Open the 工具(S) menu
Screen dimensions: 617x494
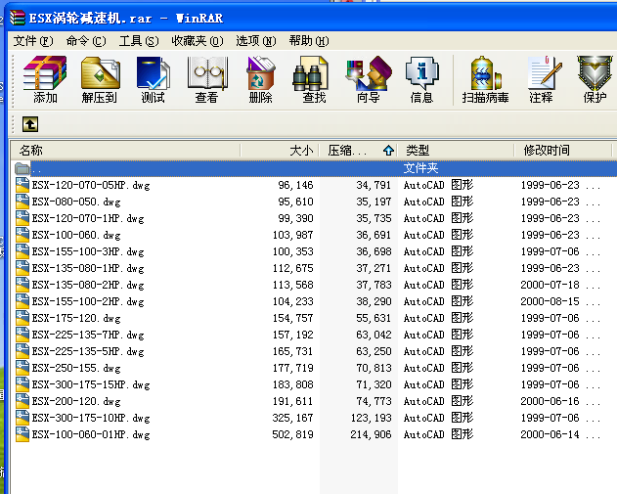pos(139,40)
